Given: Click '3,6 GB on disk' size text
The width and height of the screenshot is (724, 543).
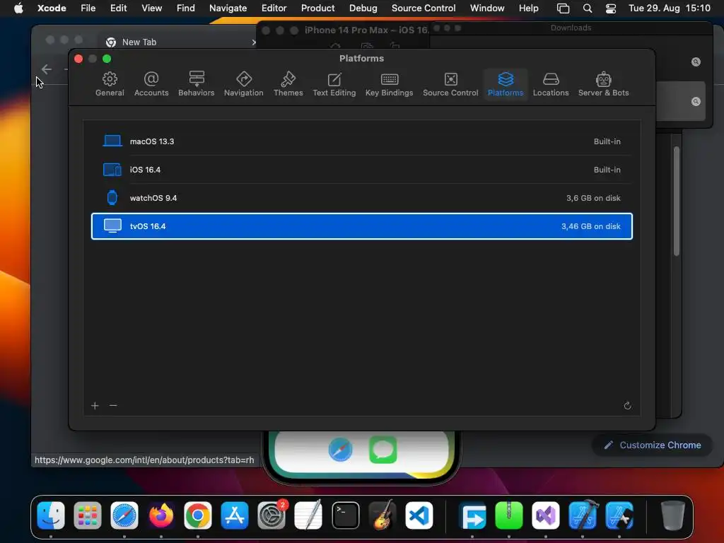Looking at the screenshot, I should (593, 198).
